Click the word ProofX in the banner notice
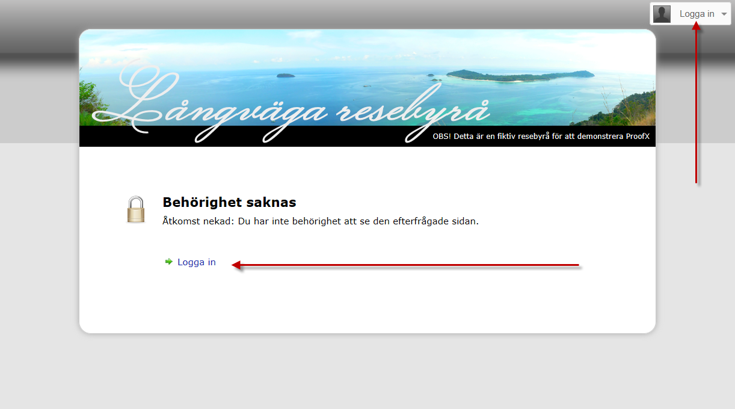 point(638,137)
